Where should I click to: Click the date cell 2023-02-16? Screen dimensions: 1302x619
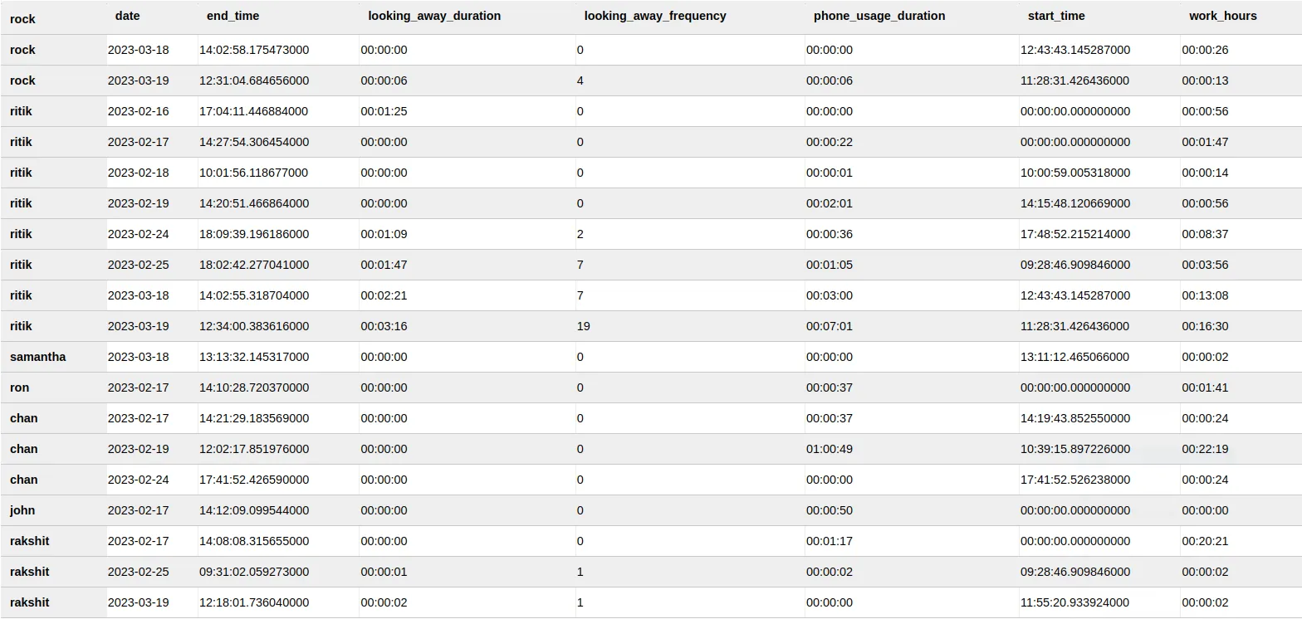point(138,111)
